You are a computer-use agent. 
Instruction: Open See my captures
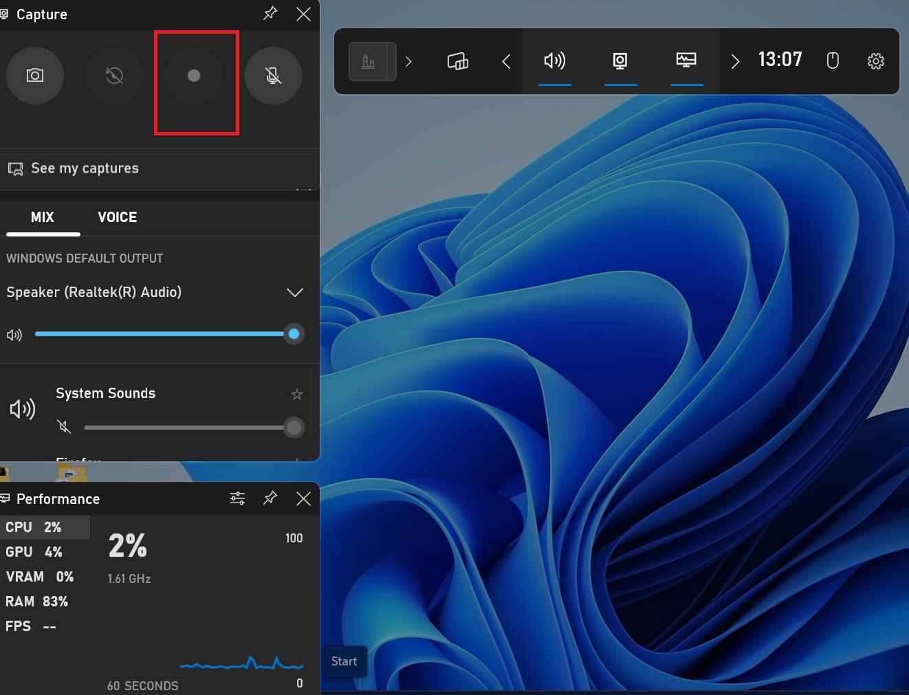[x=158, y=168]
